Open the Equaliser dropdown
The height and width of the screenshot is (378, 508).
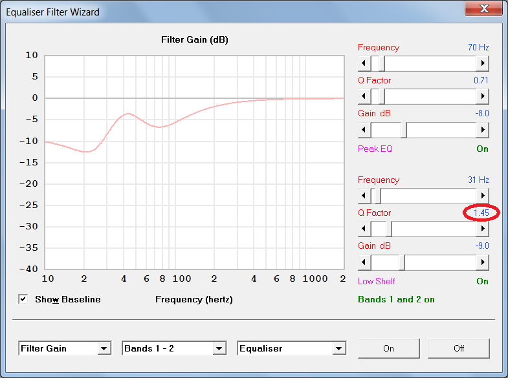(292, 348)
